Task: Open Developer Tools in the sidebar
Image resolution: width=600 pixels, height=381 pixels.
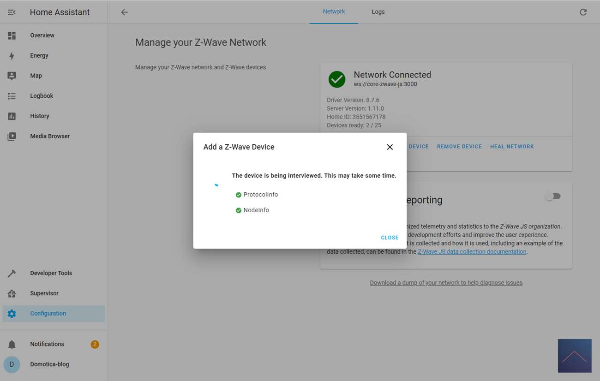Action: [x=54, y=273]
